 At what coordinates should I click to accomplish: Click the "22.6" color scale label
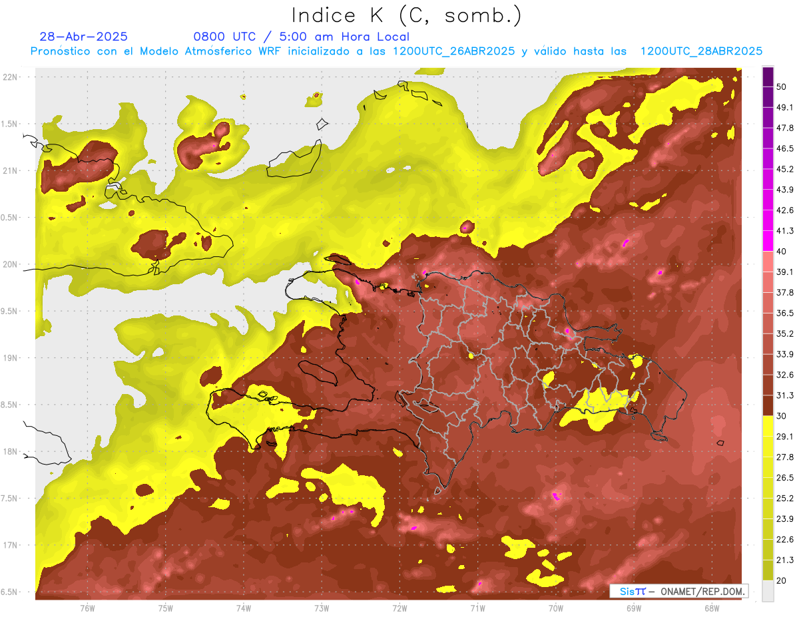coord(785,540)
